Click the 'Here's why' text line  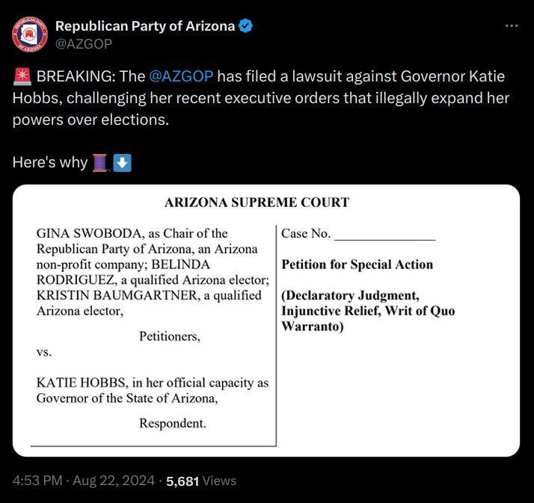50,162
